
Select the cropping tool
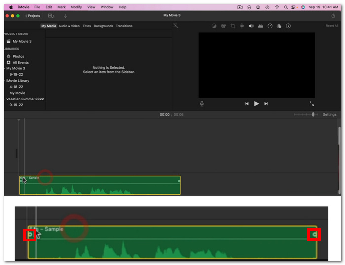[x=233, y=26]
